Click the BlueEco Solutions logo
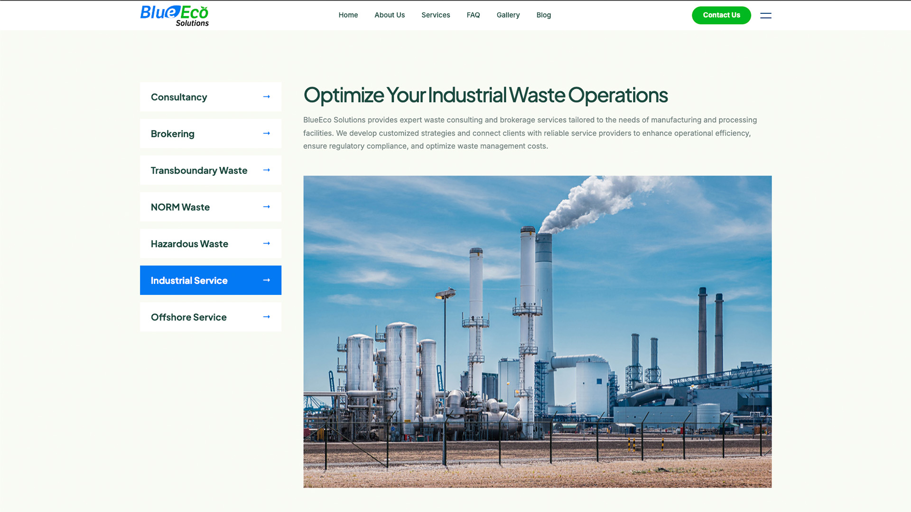Screen dimensions: 911x512 click(174, 16)
